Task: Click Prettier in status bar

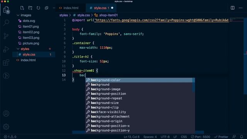Action: pyautogui.click(x=221, y=137)
